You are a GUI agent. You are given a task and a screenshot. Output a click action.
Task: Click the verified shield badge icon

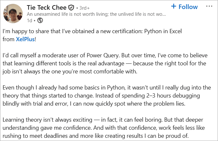71,8
